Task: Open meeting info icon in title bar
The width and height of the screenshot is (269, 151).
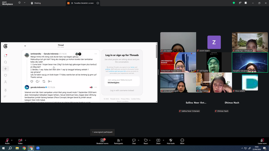Action: 19,3
